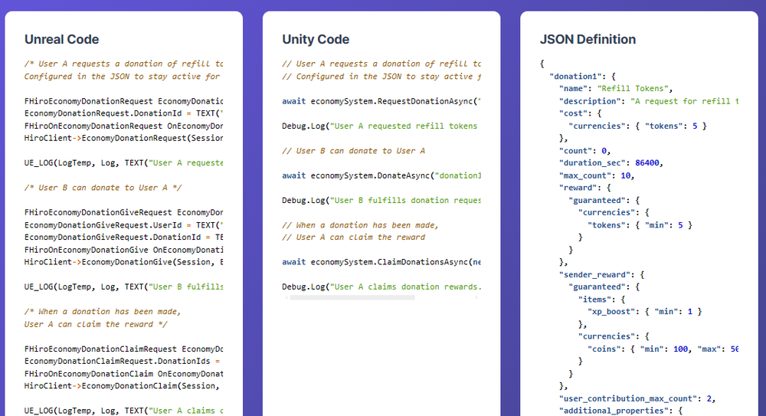Click JSON line "sender_reward": {
Screen dimensions: 766x416
tap(601, 275)
